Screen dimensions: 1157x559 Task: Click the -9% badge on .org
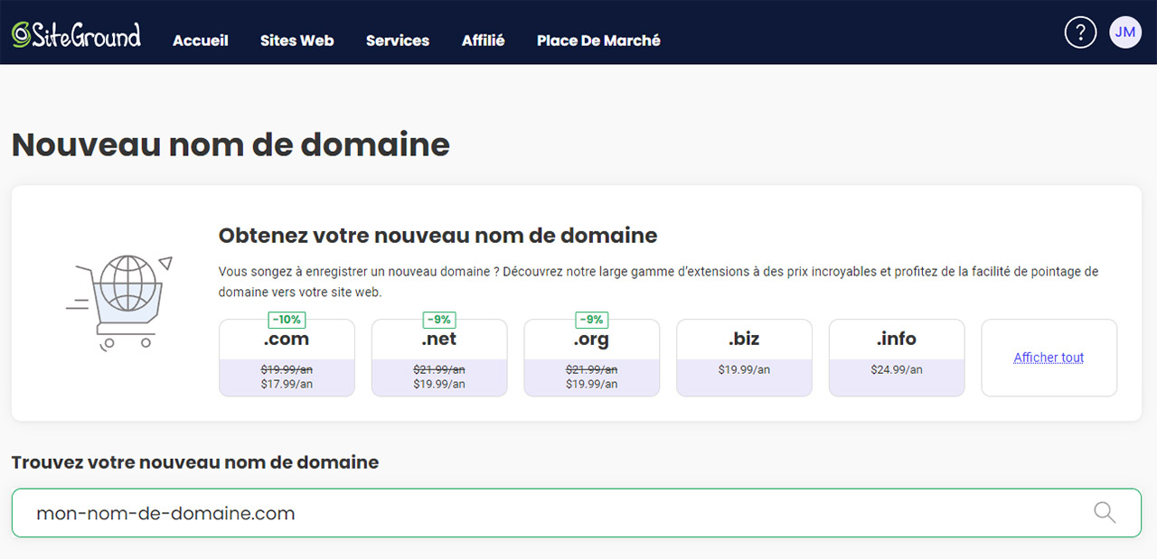pyautogui.click(x=592, y=320)
